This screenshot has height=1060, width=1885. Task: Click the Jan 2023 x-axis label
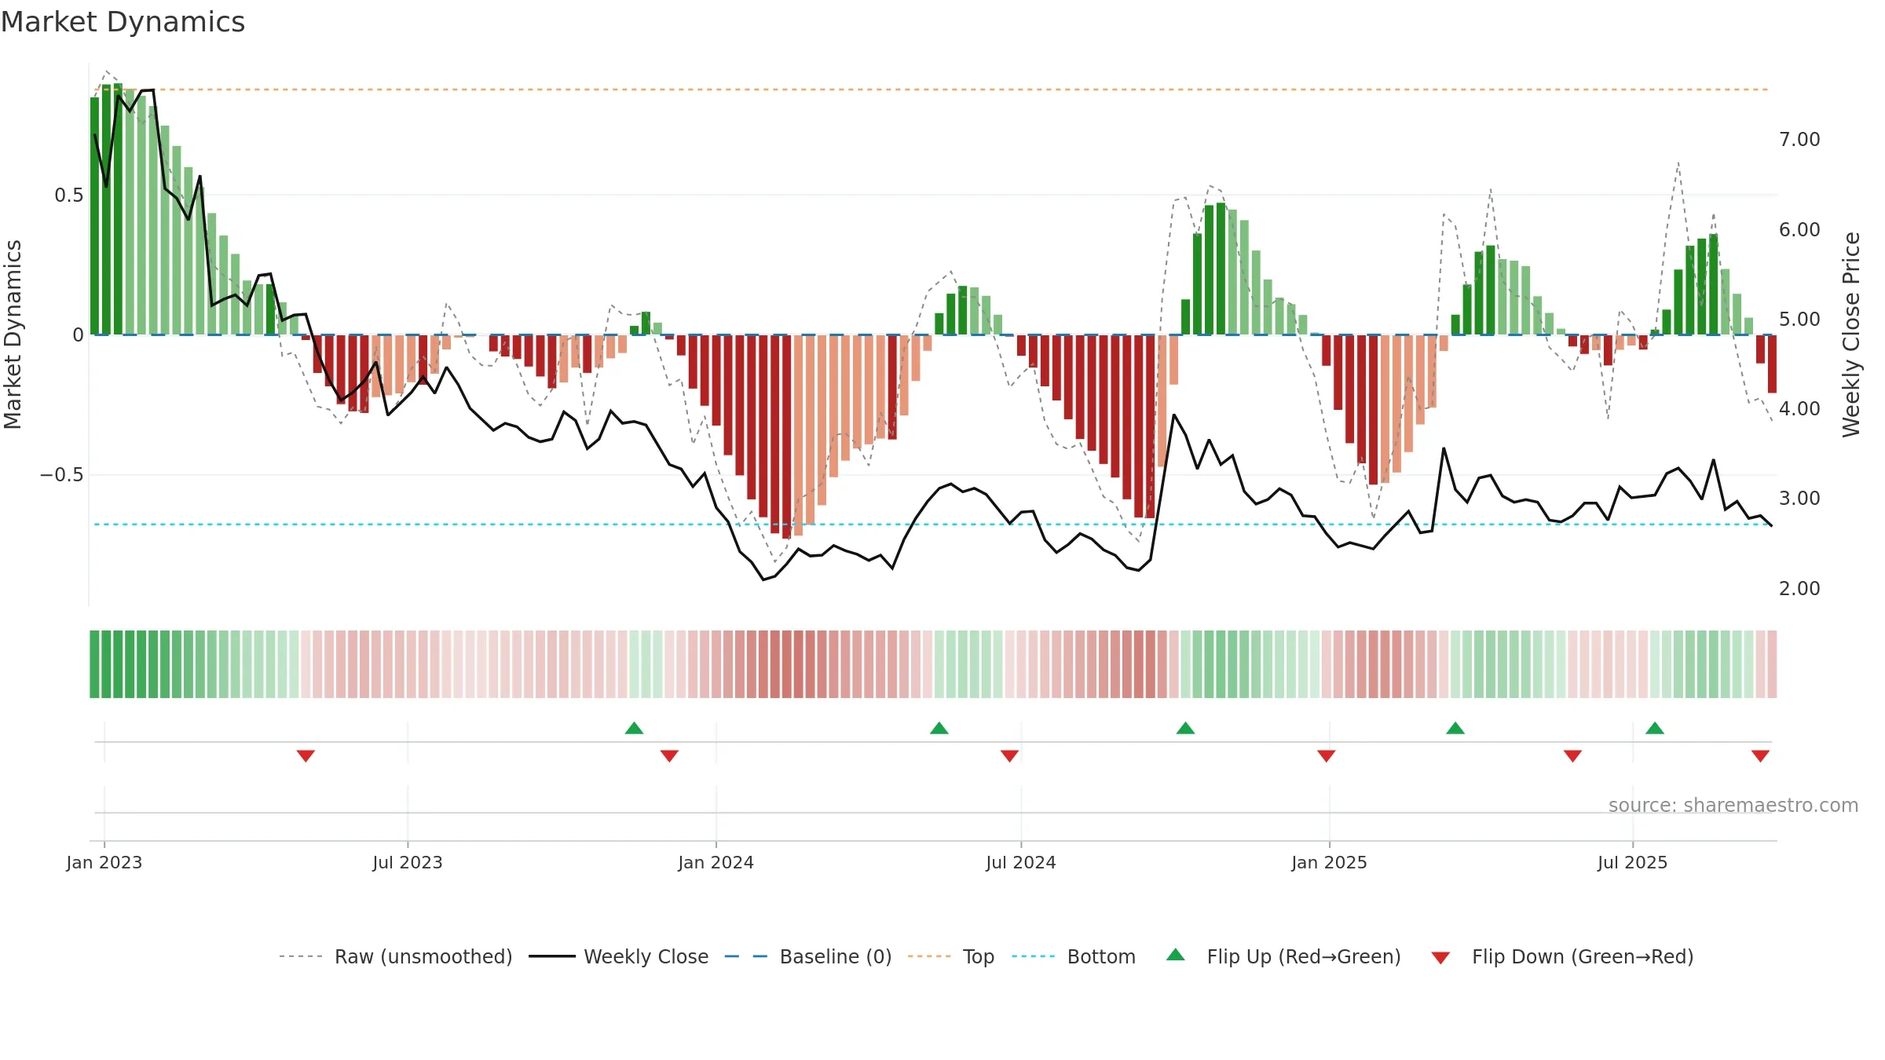point(104,862)
